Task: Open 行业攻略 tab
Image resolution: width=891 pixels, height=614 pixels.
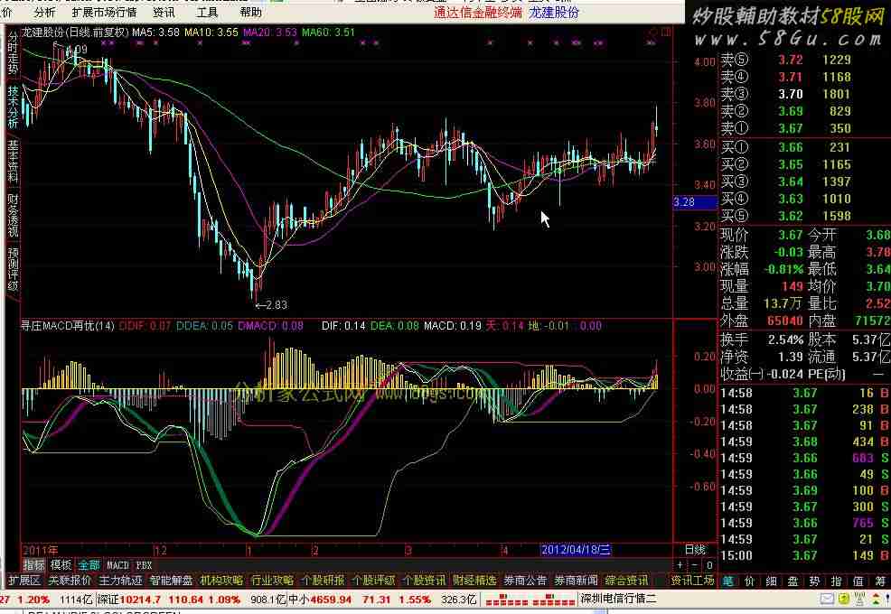Action: (272, 581)
